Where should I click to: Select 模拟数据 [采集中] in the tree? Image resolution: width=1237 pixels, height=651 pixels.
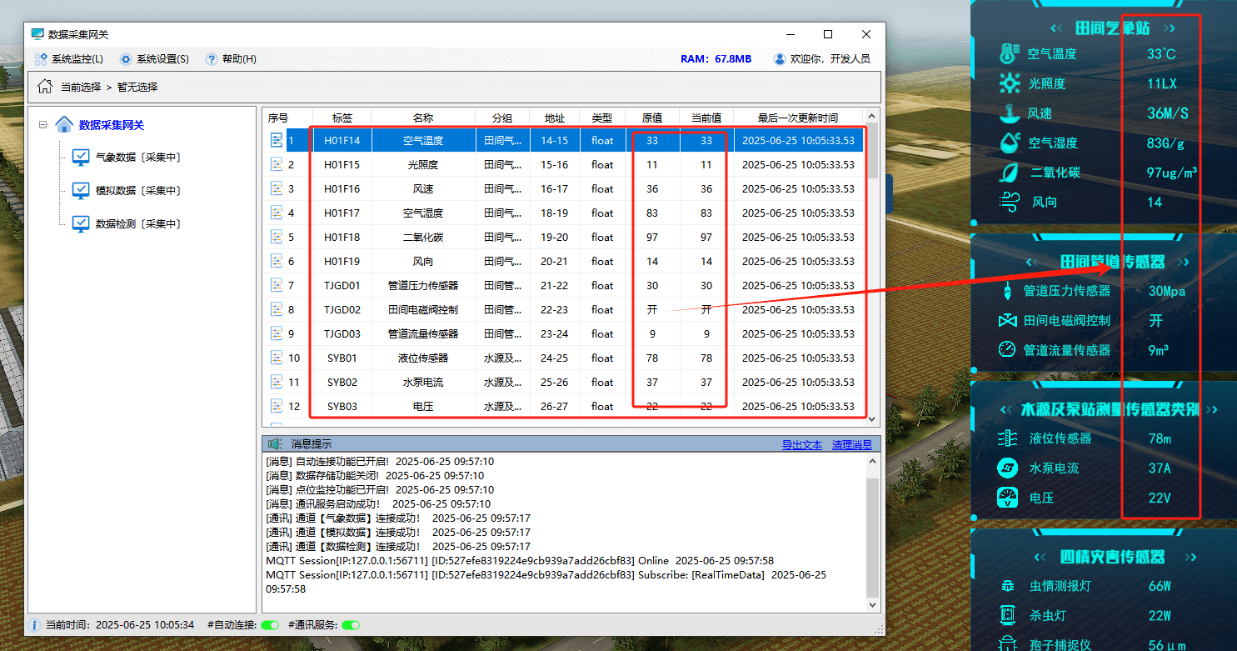point(137,190)
